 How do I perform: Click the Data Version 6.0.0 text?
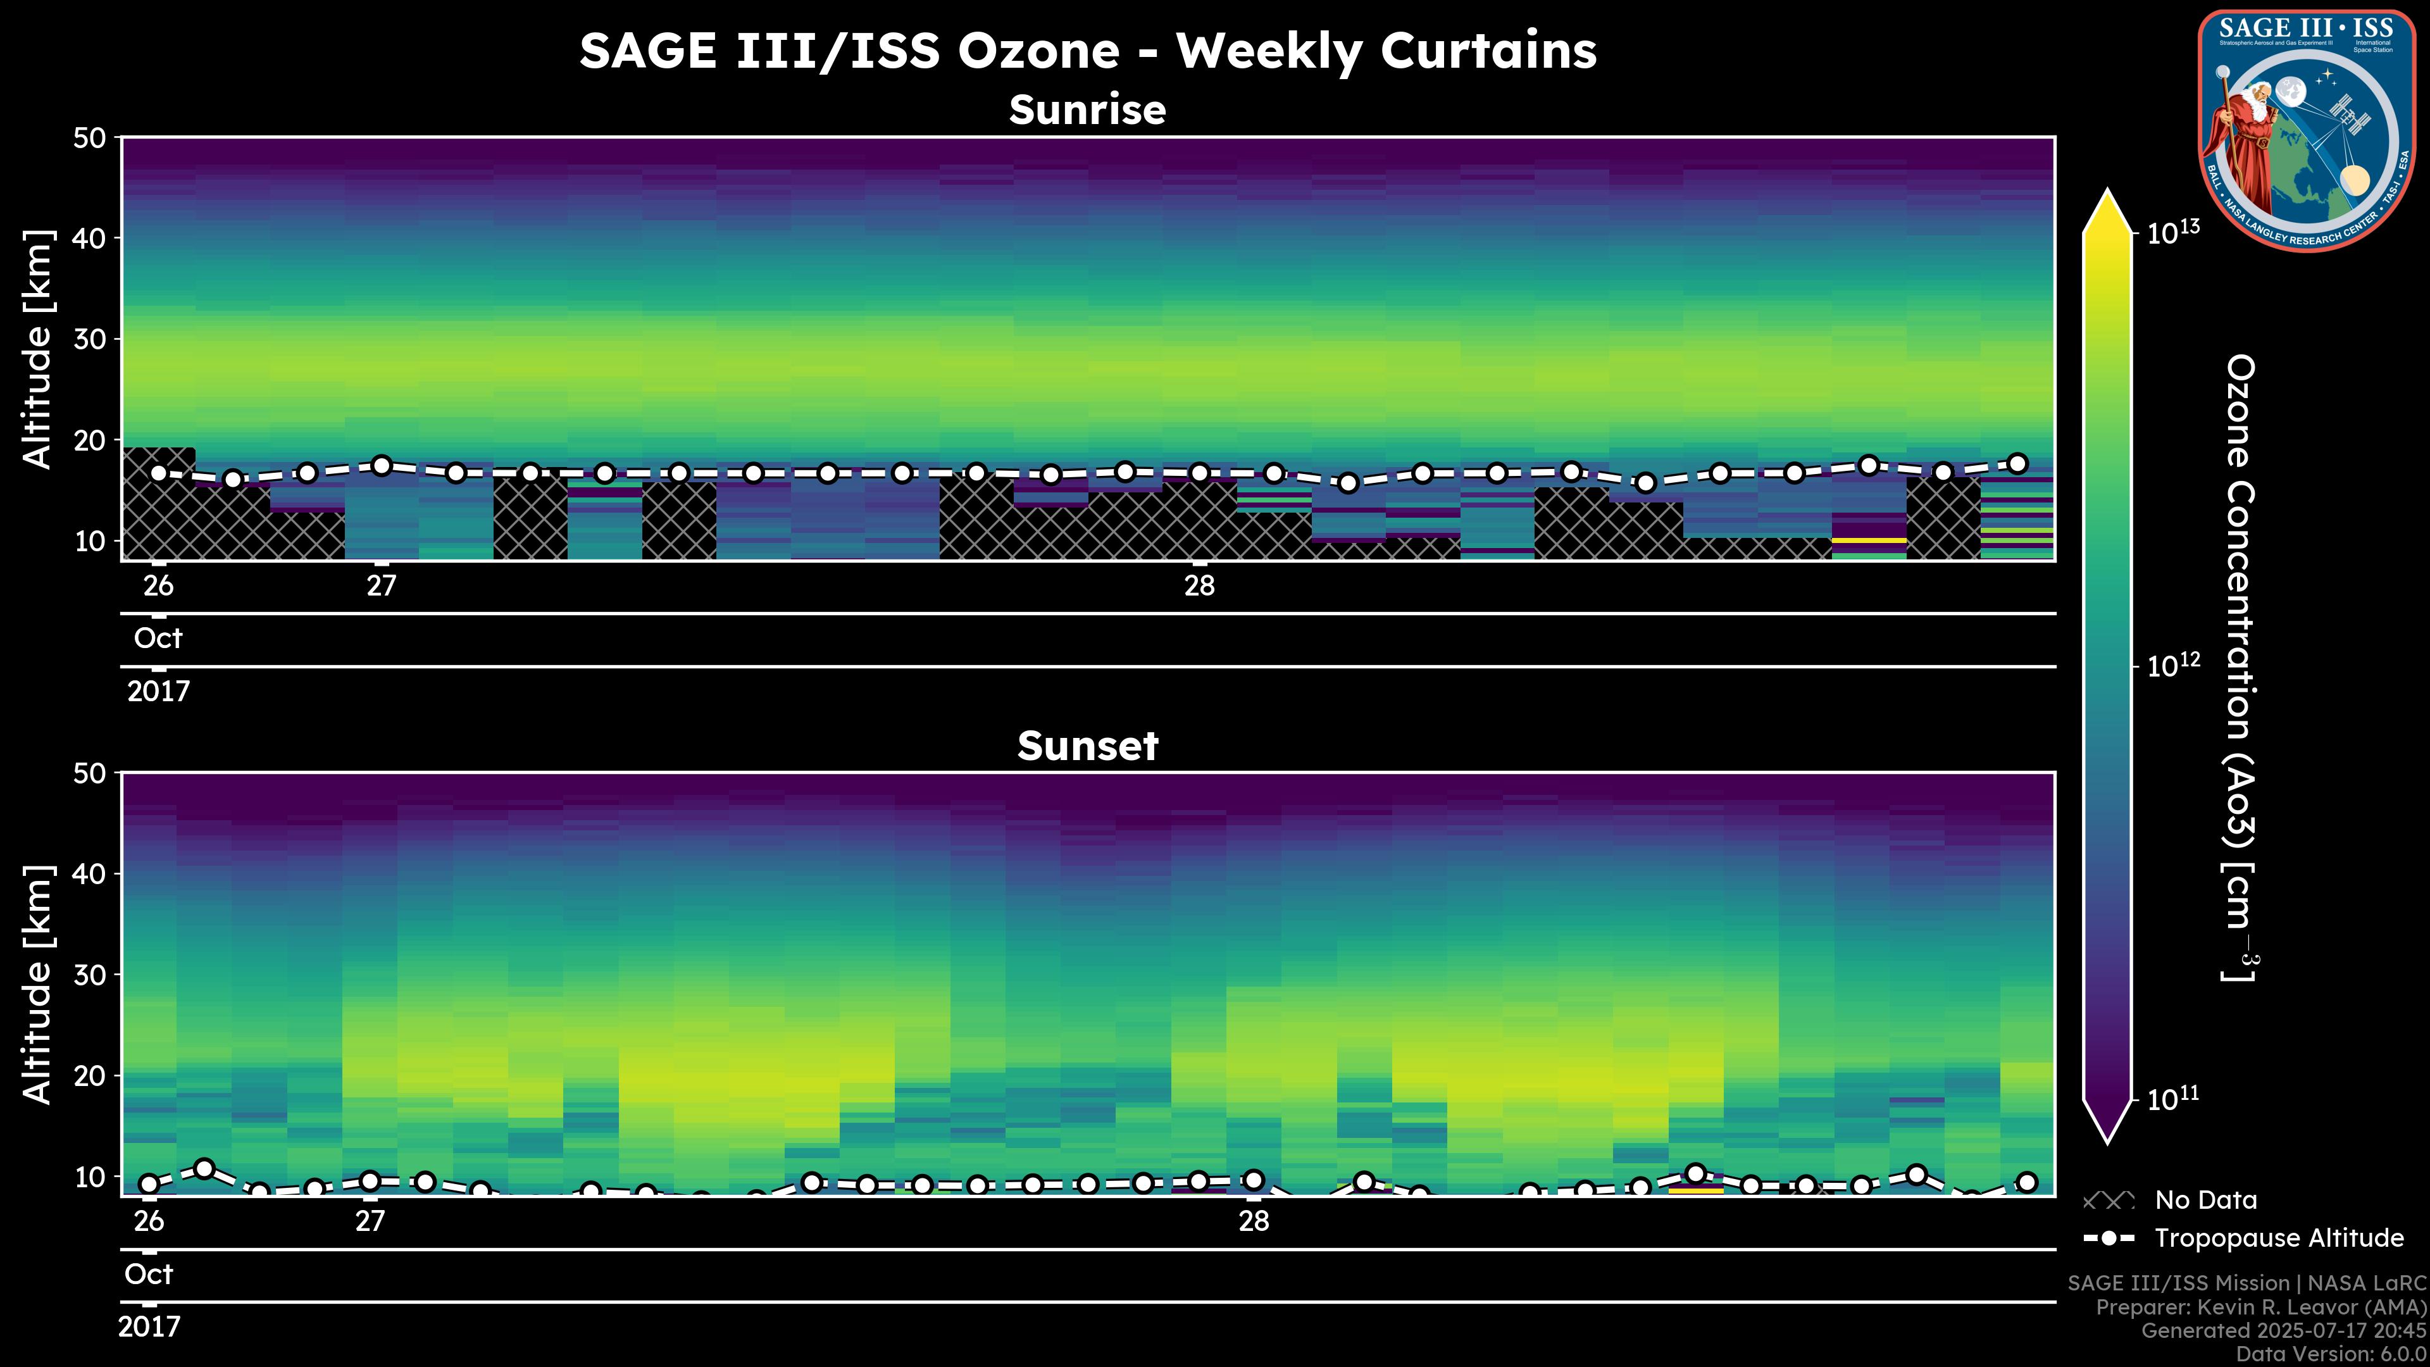pyautogui.click(x=2332, y=1354)
